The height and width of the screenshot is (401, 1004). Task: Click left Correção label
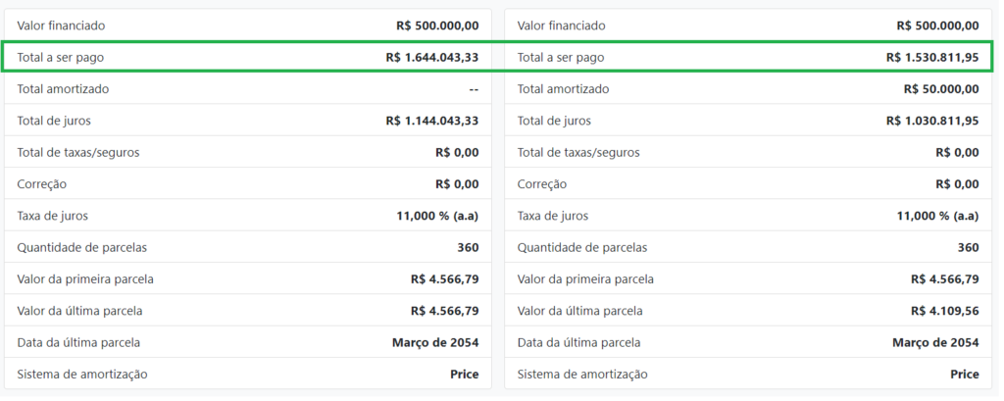(x=41, y=184)
